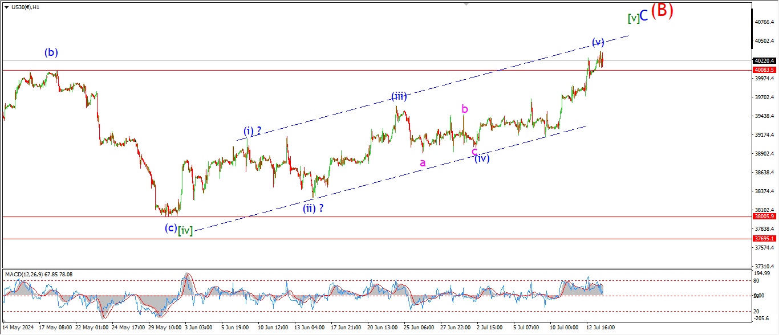
Task: Select the green [v] wave label
Action: (x=633, y=18)
